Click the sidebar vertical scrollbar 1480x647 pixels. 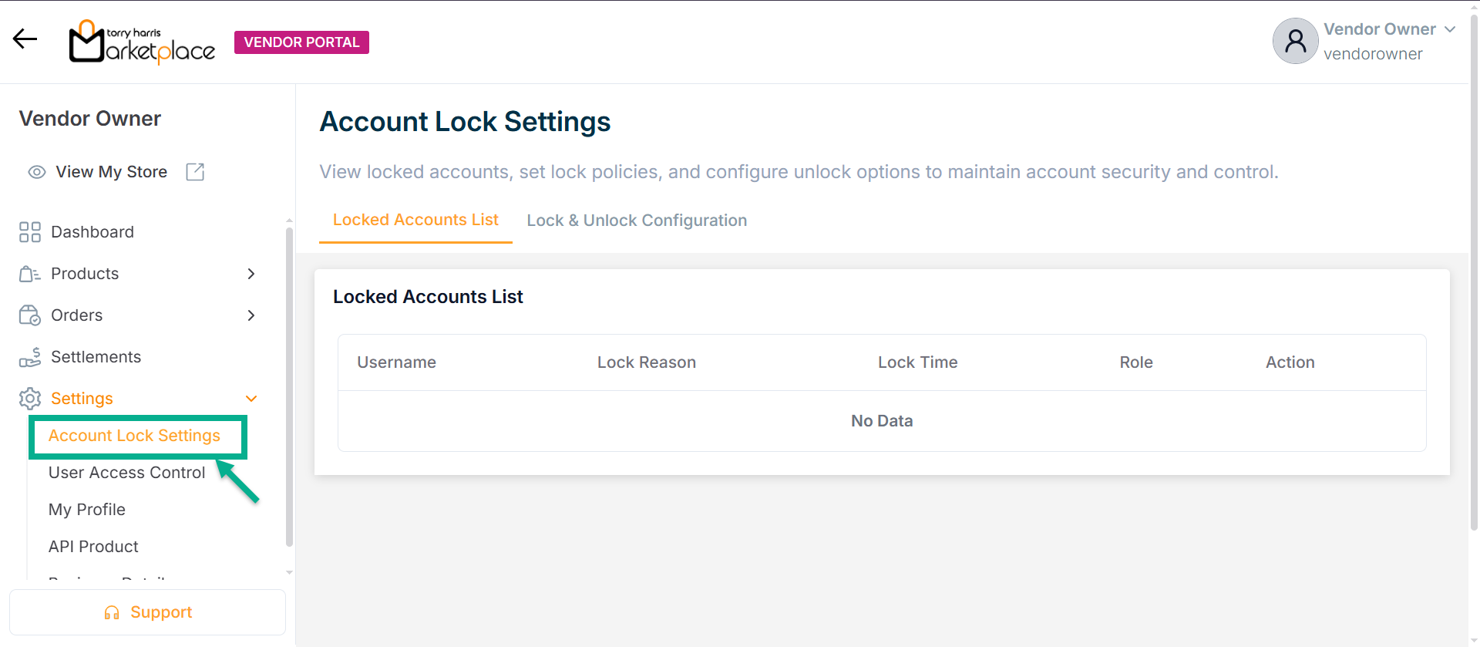coord(289,386)
